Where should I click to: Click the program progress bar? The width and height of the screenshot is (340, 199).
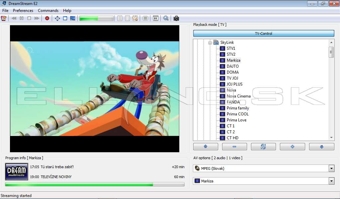[95, 184]
